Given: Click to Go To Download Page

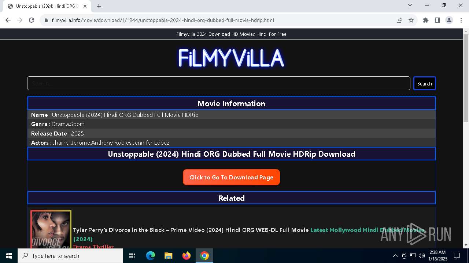Looking at the screenshot, I should click(231, 177).
